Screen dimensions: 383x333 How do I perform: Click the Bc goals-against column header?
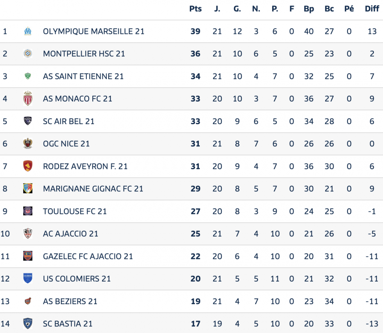point(329,9)
